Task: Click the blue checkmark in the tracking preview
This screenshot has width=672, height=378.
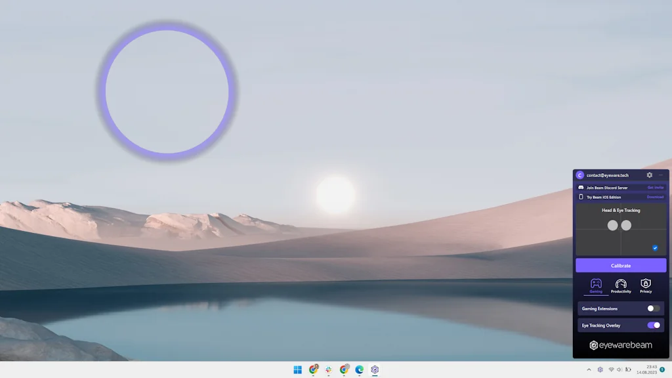Action: click(x=654, y=248)
